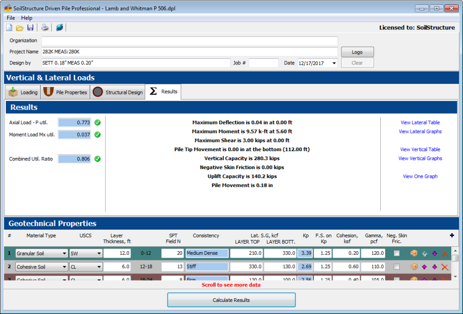
Task: Click layer 1 Layer Top S.G field 210.0
Action: click(246, 254)
